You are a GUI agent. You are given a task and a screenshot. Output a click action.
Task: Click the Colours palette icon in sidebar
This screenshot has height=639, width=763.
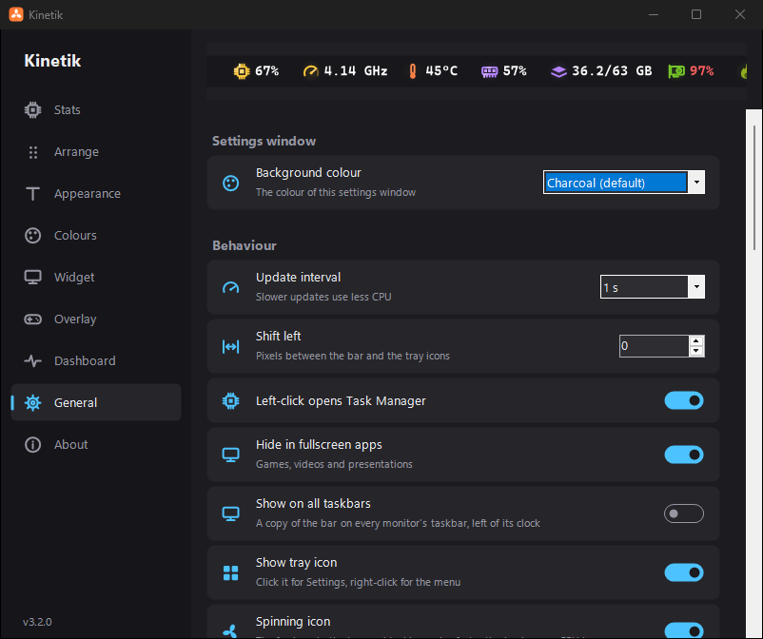click(32, 236)
